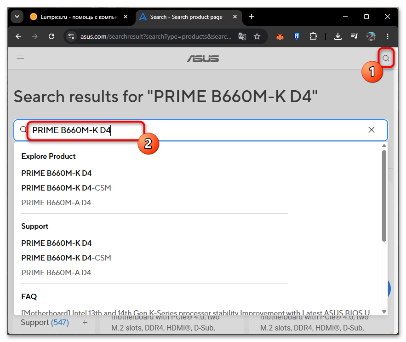Select the Search product page tab
Viewport: 406px width, 342px height.
pyautogui.click(x=189, y=17)
